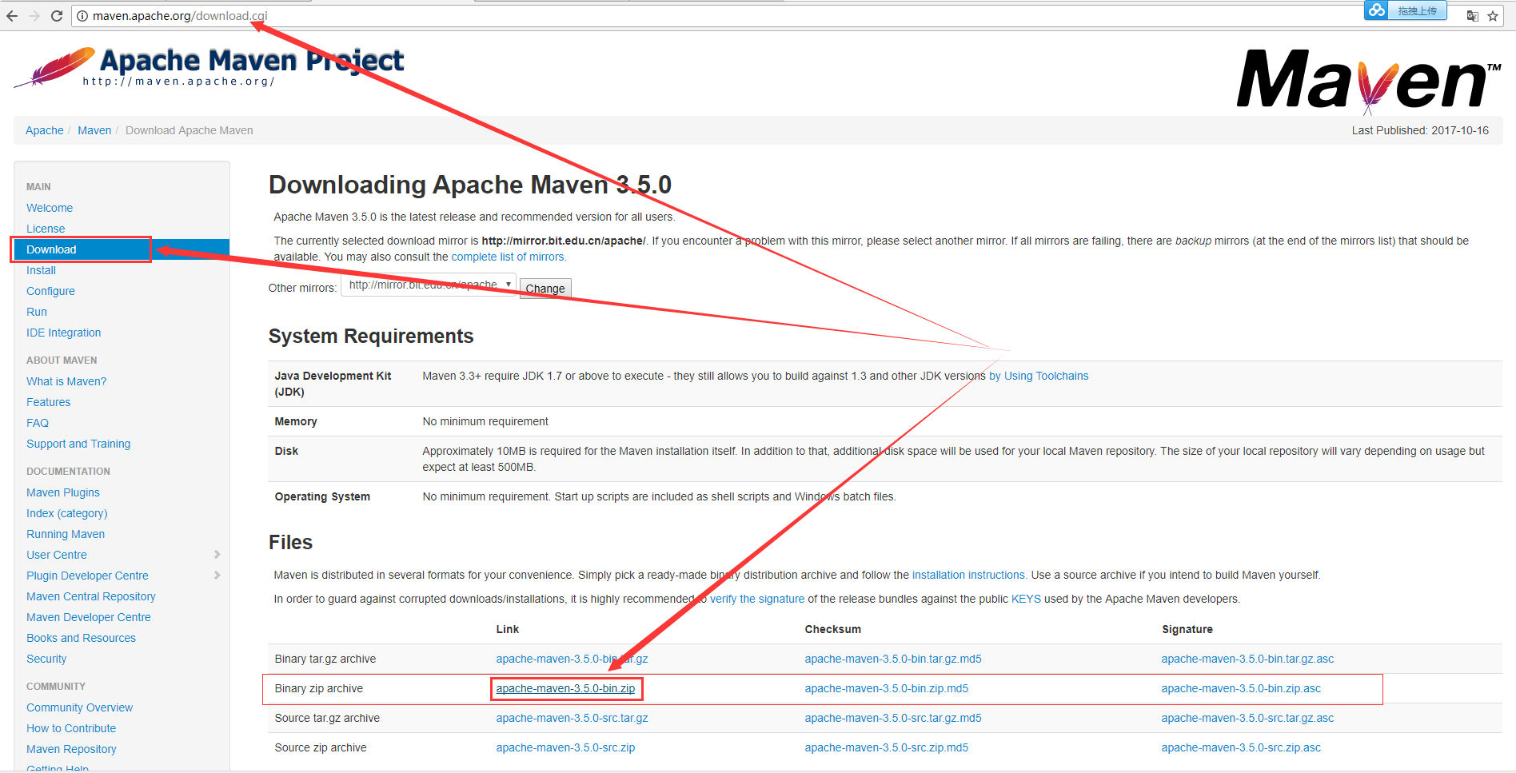Viewport: 1516px width, 773px height.
Task: Open the Welcome menu item
Action: 50,208
